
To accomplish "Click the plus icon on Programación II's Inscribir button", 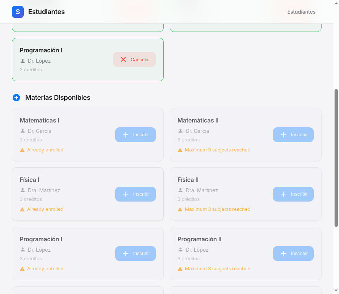I will click(283, 254).
